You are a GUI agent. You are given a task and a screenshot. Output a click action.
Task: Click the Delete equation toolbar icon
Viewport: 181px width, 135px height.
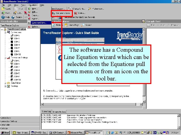(76, 13)
